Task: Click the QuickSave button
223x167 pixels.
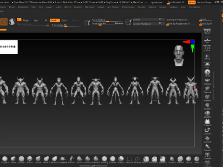Action: click(157, 2)
